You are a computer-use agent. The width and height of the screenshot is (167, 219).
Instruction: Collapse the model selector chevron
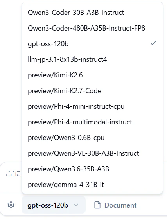[76, 205]
